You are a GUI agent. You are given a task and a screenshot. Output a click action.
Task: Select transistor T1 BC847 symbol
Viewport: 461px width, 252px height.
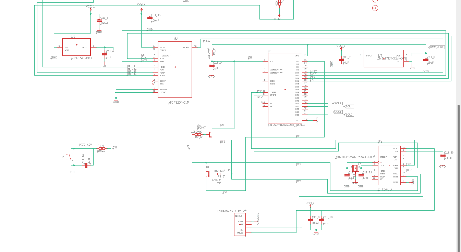click(x=210, y=134)
